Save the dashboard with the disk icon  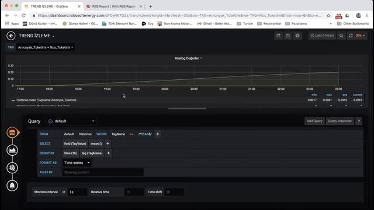pos(288,36)
